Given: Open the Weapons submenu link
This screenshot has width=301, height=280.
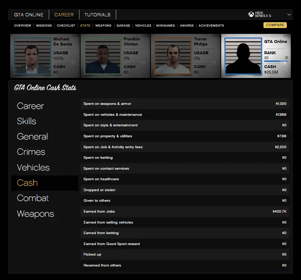Looking at the screenshot, I should coord(103,25).
